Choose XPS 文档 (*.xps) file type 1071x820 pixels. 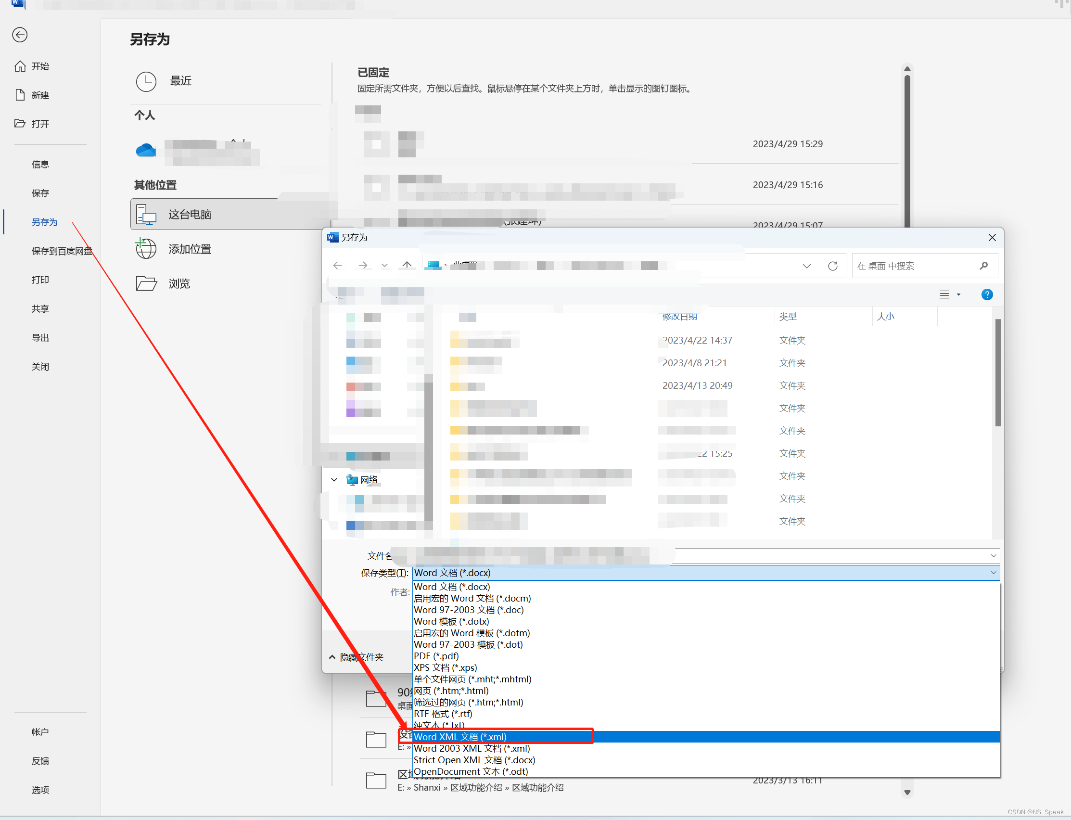705,668
